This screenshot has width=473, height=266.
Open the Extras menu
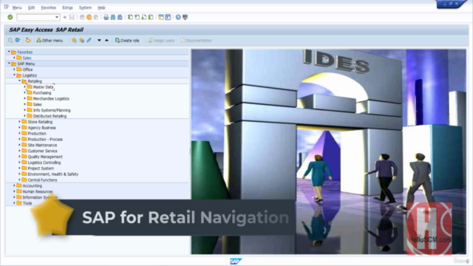point(67,7)
